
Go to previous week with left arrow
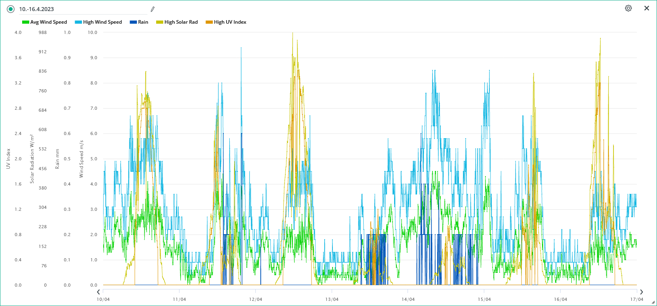click(x=98, y=292)
